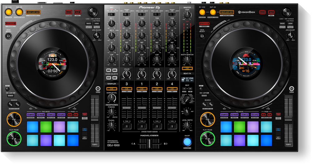Viewport: 312px width, 164px height.
Task: Flip the channel 3 input selector switch
Action: click(127, 14)
